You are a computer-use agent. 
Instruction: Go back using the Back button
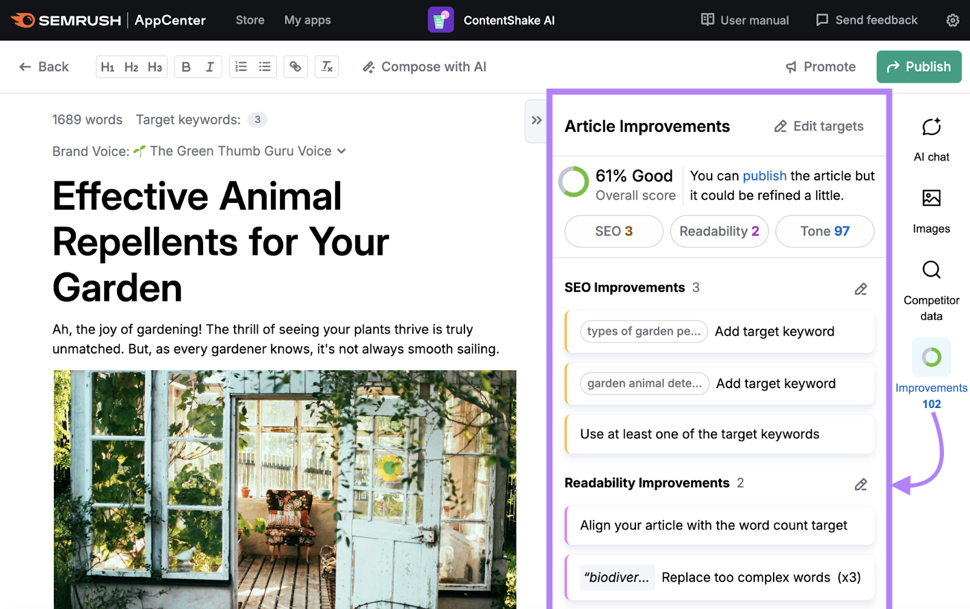click(x=44, y=67)
